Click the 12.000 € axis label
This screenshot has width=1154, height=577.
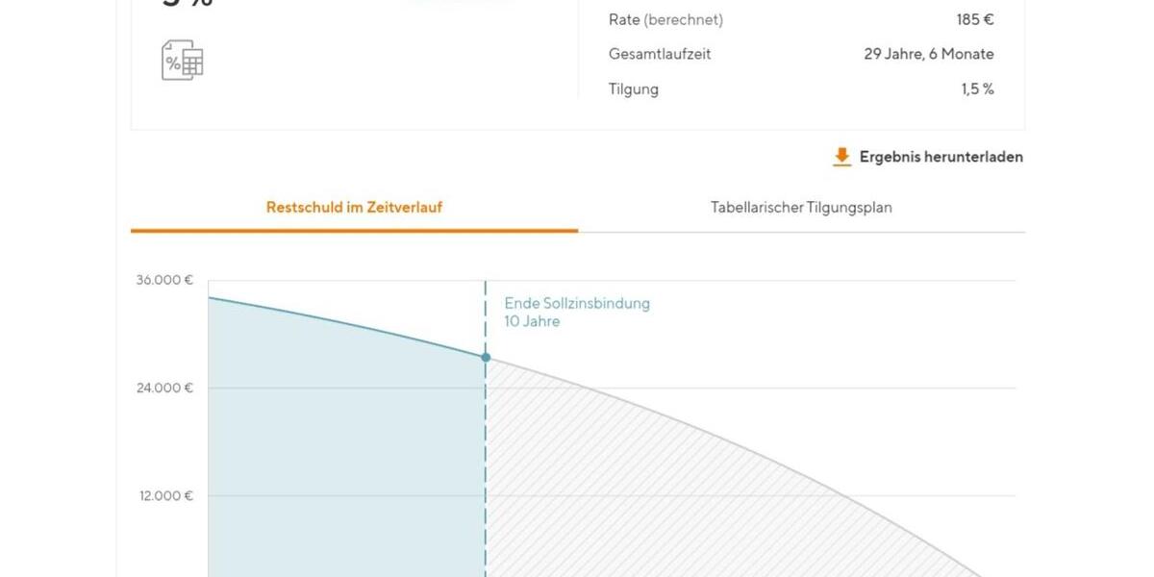click(x=163, y=496)
